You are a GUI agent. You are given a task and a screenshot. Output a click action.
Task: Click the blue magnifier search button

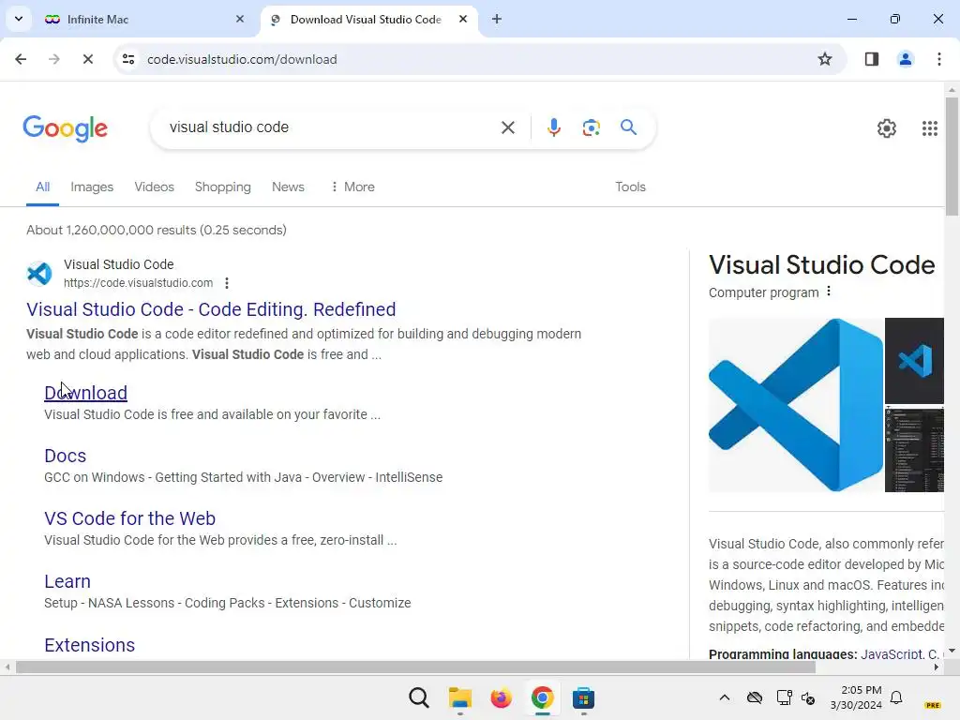[629, 127]
